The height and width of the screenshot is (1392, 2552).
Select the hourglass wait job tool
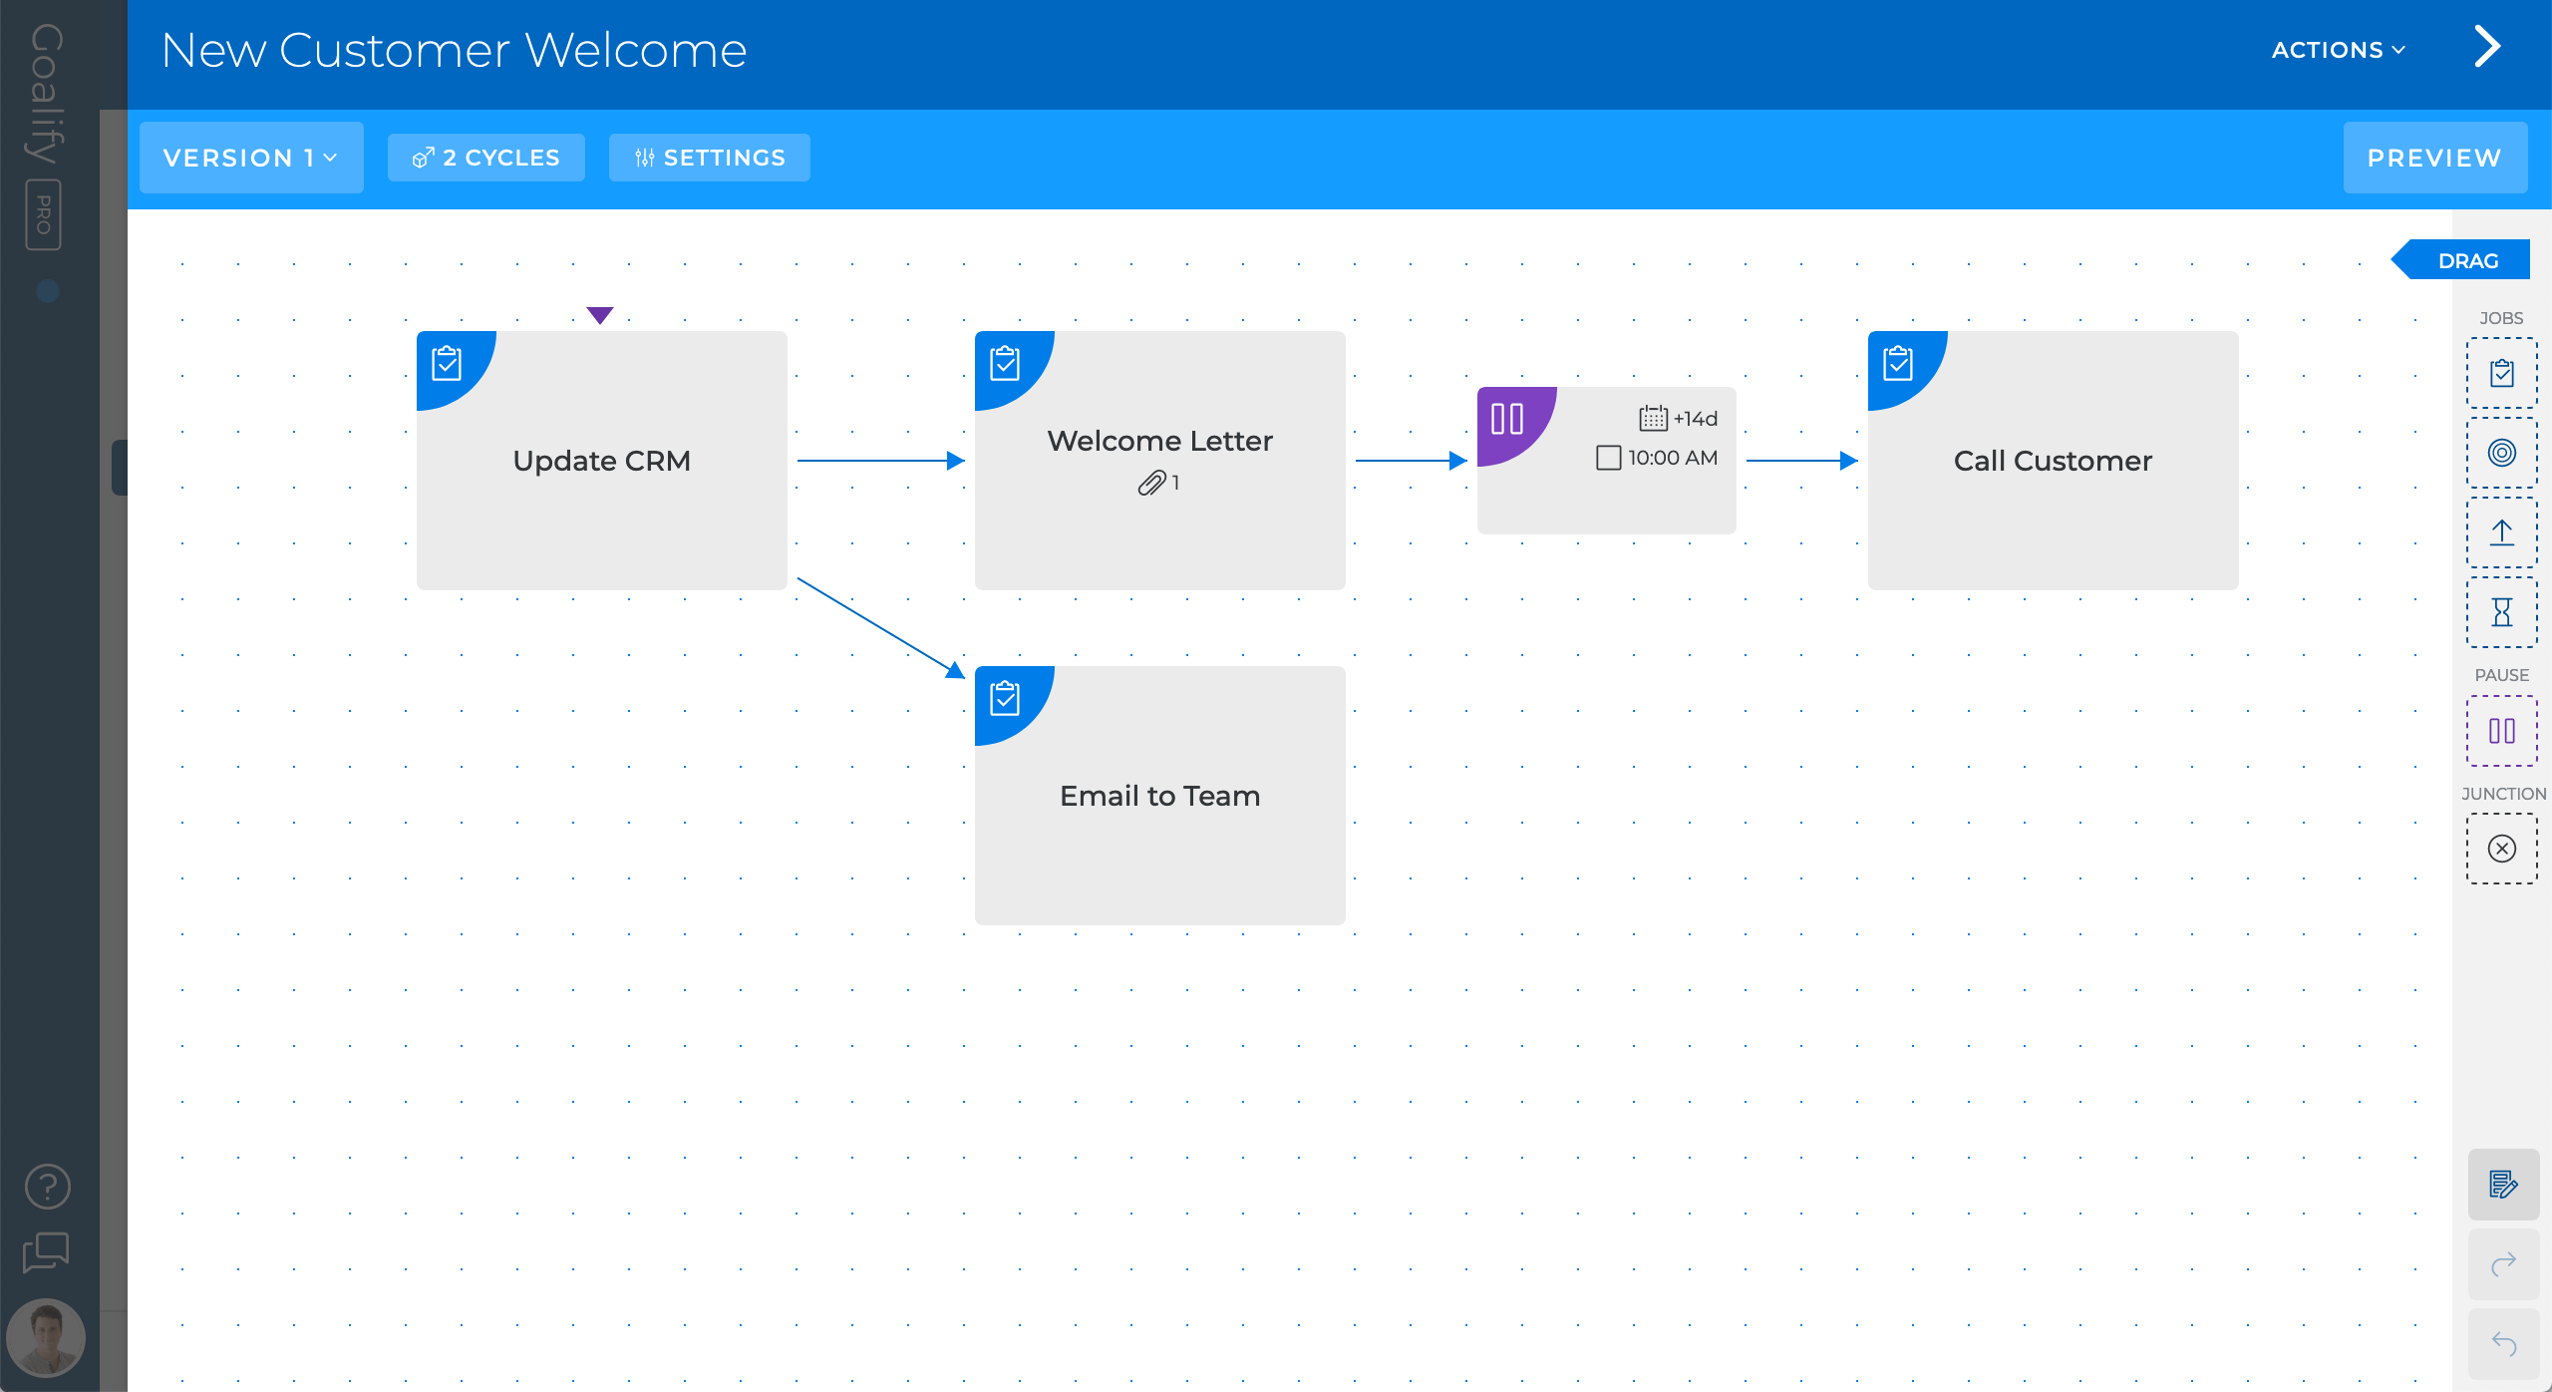[2502, 611]
